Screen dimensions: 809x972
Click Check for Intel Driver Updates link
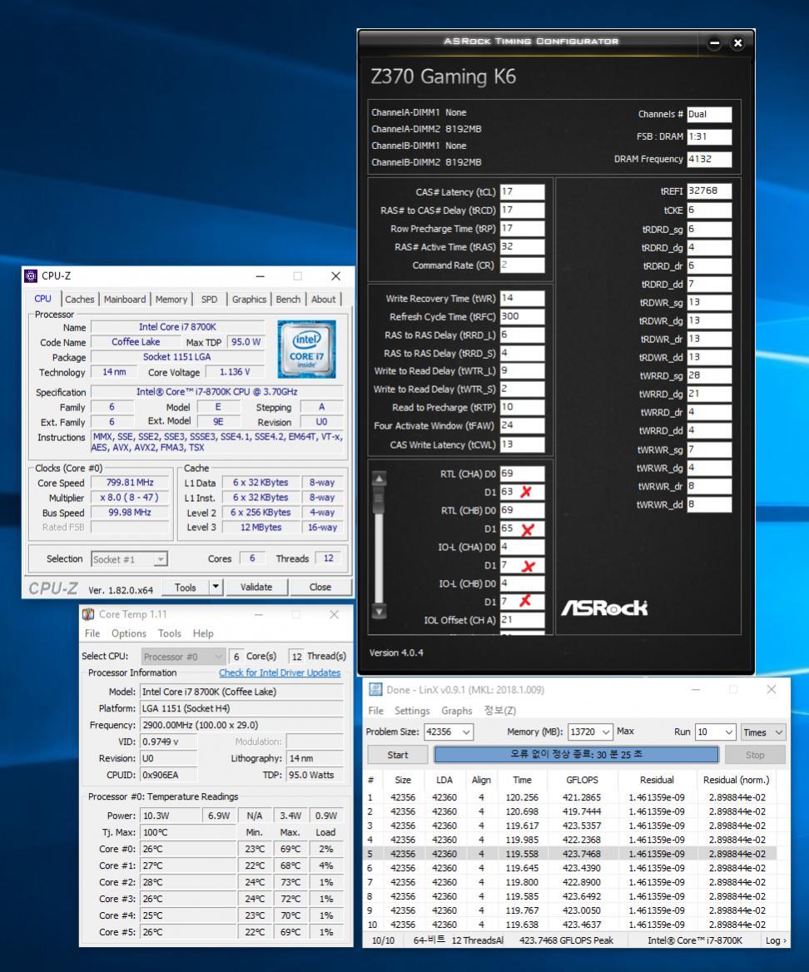[280, 672]
